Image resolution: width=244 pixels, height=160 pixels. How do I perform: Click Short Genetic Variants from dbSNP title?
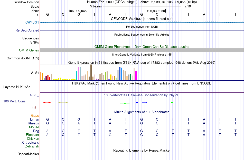pyautogui.click(x=142, y=55)
